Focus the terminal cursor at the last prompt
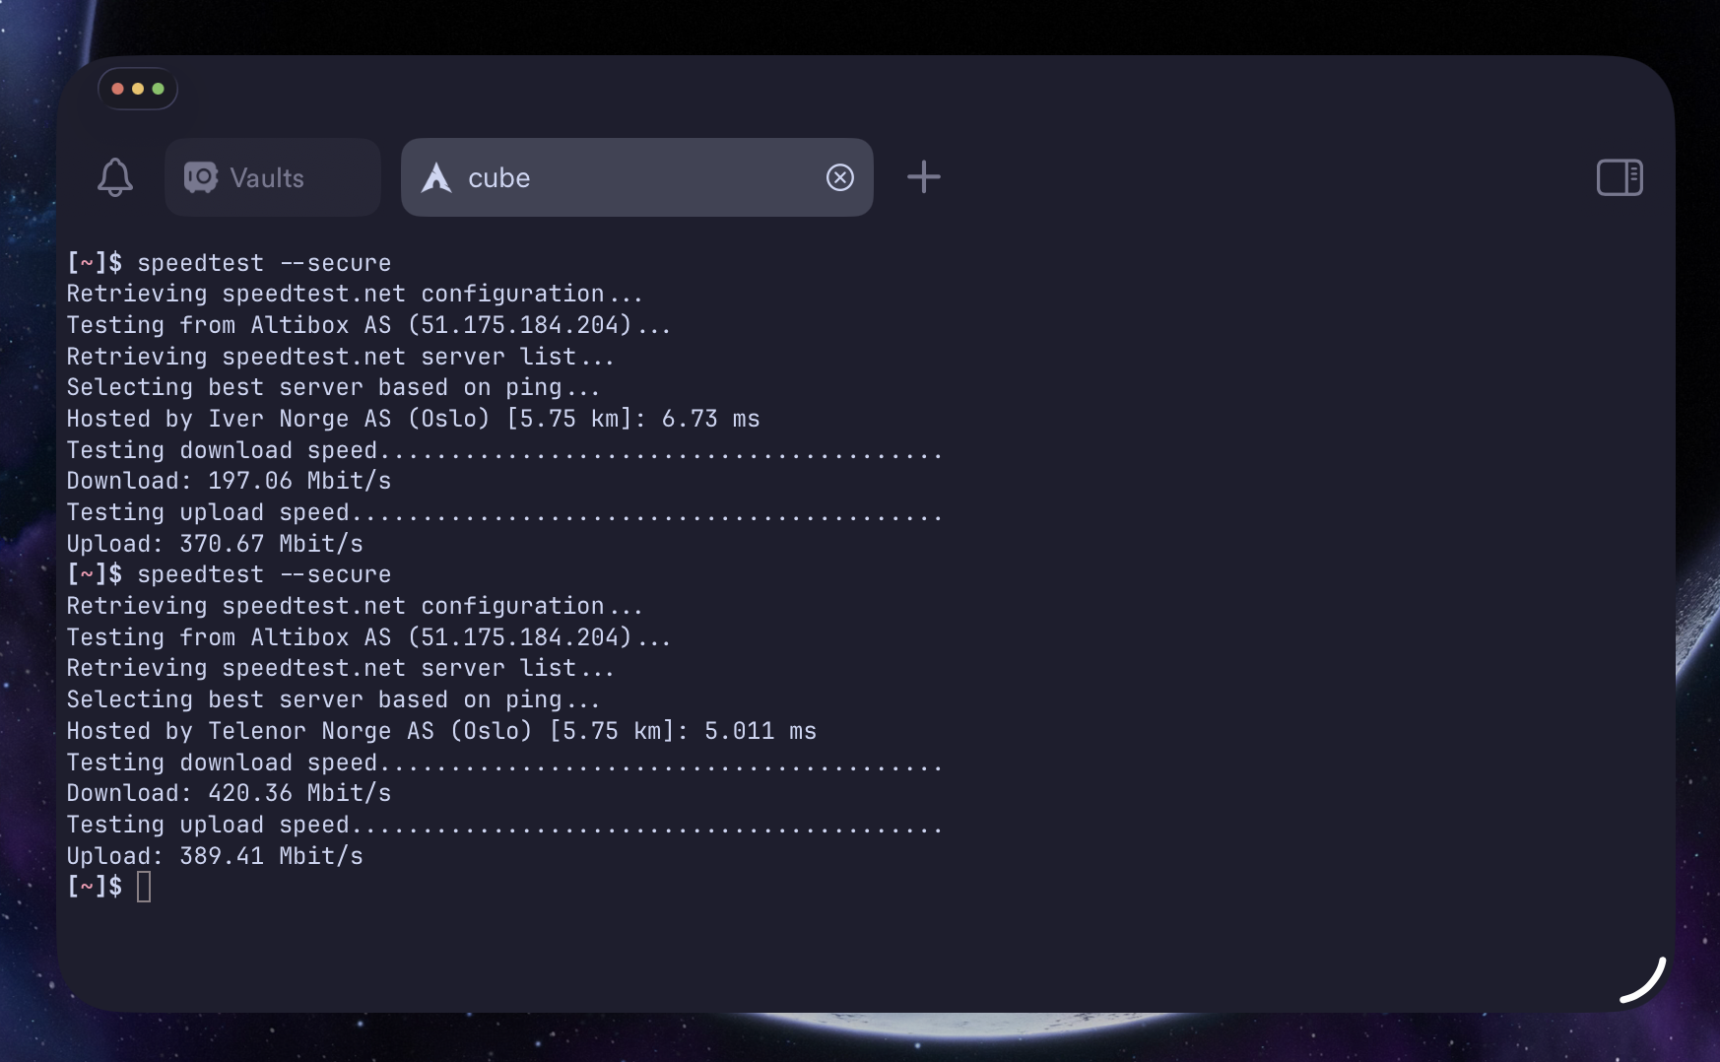1720x1062 pixels. pos(144,887)
